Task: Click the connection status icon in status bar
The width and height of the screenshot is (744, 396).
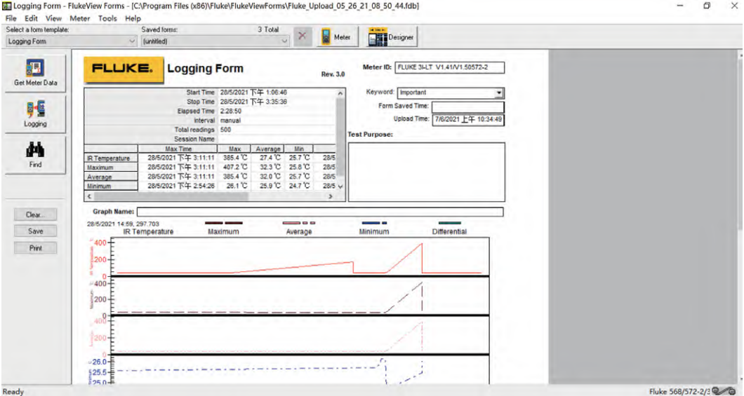Action: [724, 391]
